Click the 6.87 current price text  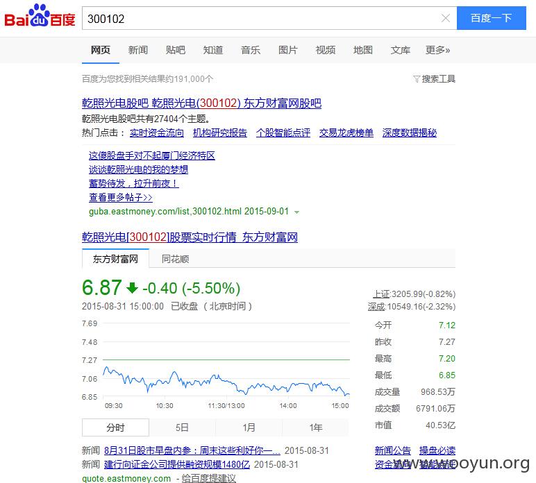point(102,287)
